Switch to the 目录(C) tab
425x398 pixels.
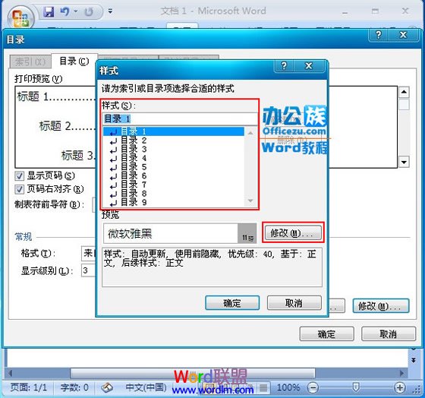click(74, 61)
